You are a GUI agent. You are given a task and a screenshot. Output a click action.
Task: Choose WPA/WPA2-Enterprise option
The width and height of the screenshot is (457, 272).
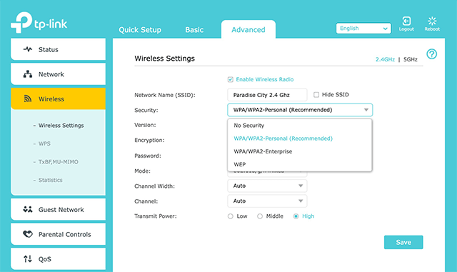coord(300,151)
